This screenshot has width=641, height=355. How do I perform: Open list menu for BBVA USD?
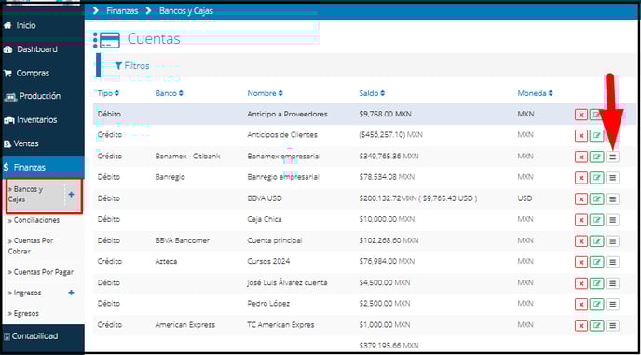click(x=612, y=198)
